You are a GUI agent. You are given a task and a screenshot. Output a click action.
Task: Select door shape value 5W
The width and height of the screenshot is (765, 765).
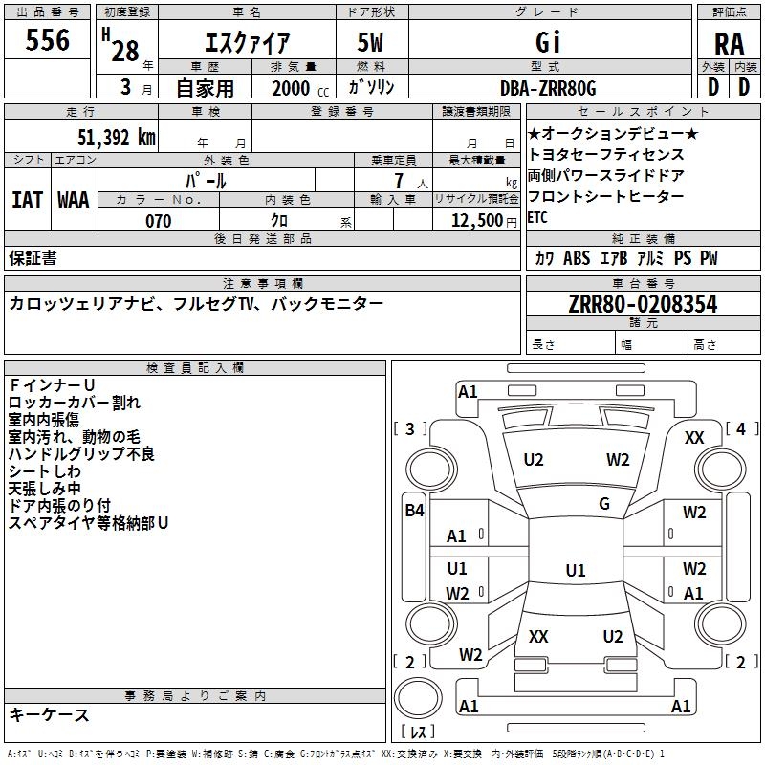(x=371, y=42)
